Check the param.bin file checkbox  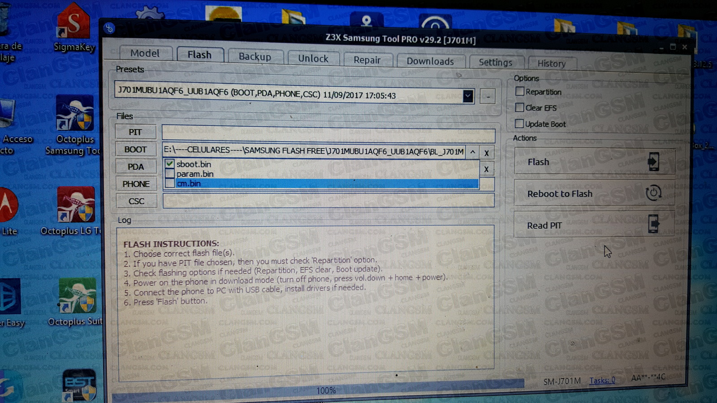[x=169, y=174]
